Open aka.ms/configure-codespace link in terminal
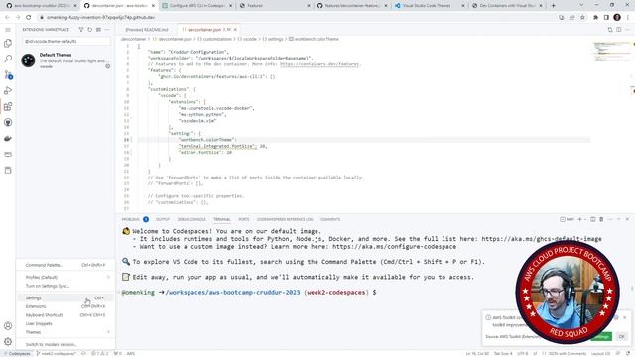The image size is (635, 357). 395,247
